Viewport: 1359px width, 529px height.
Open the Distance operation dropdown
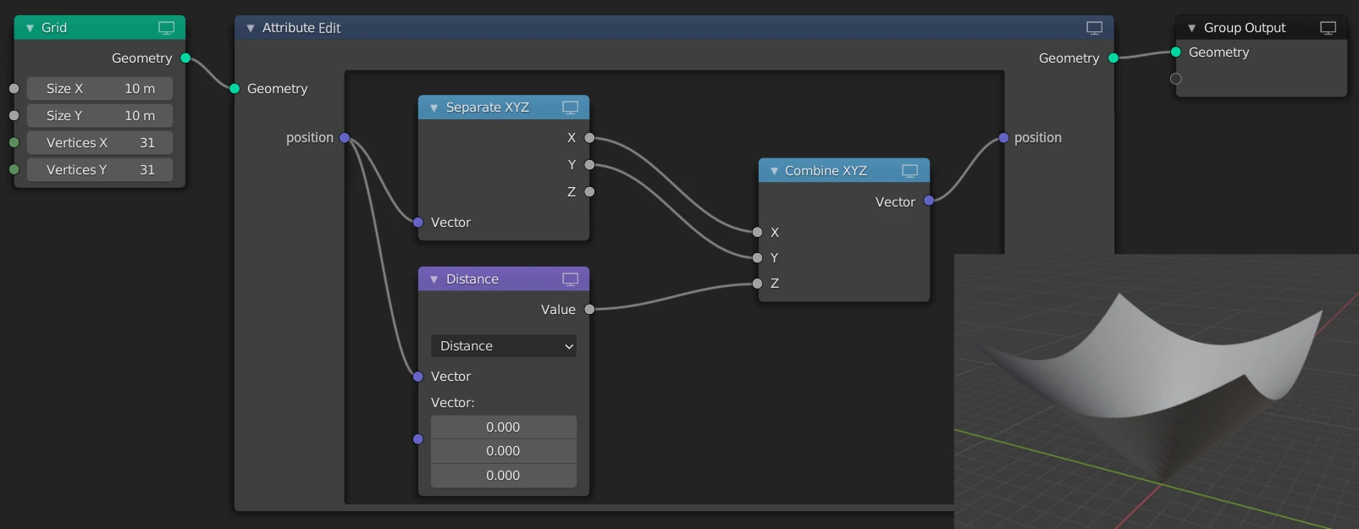click(x=504, y=346)
